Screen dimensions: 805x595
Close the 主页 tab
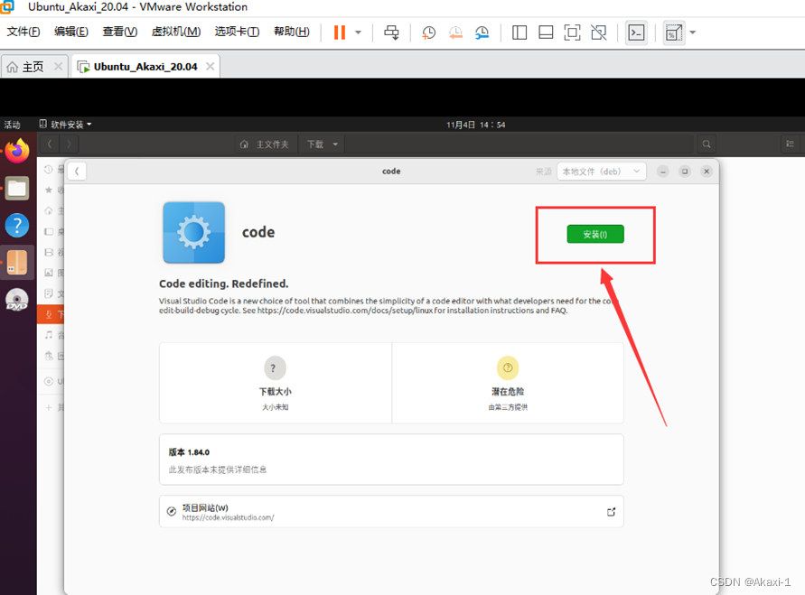pyautogui.click(x=58, y=66)
